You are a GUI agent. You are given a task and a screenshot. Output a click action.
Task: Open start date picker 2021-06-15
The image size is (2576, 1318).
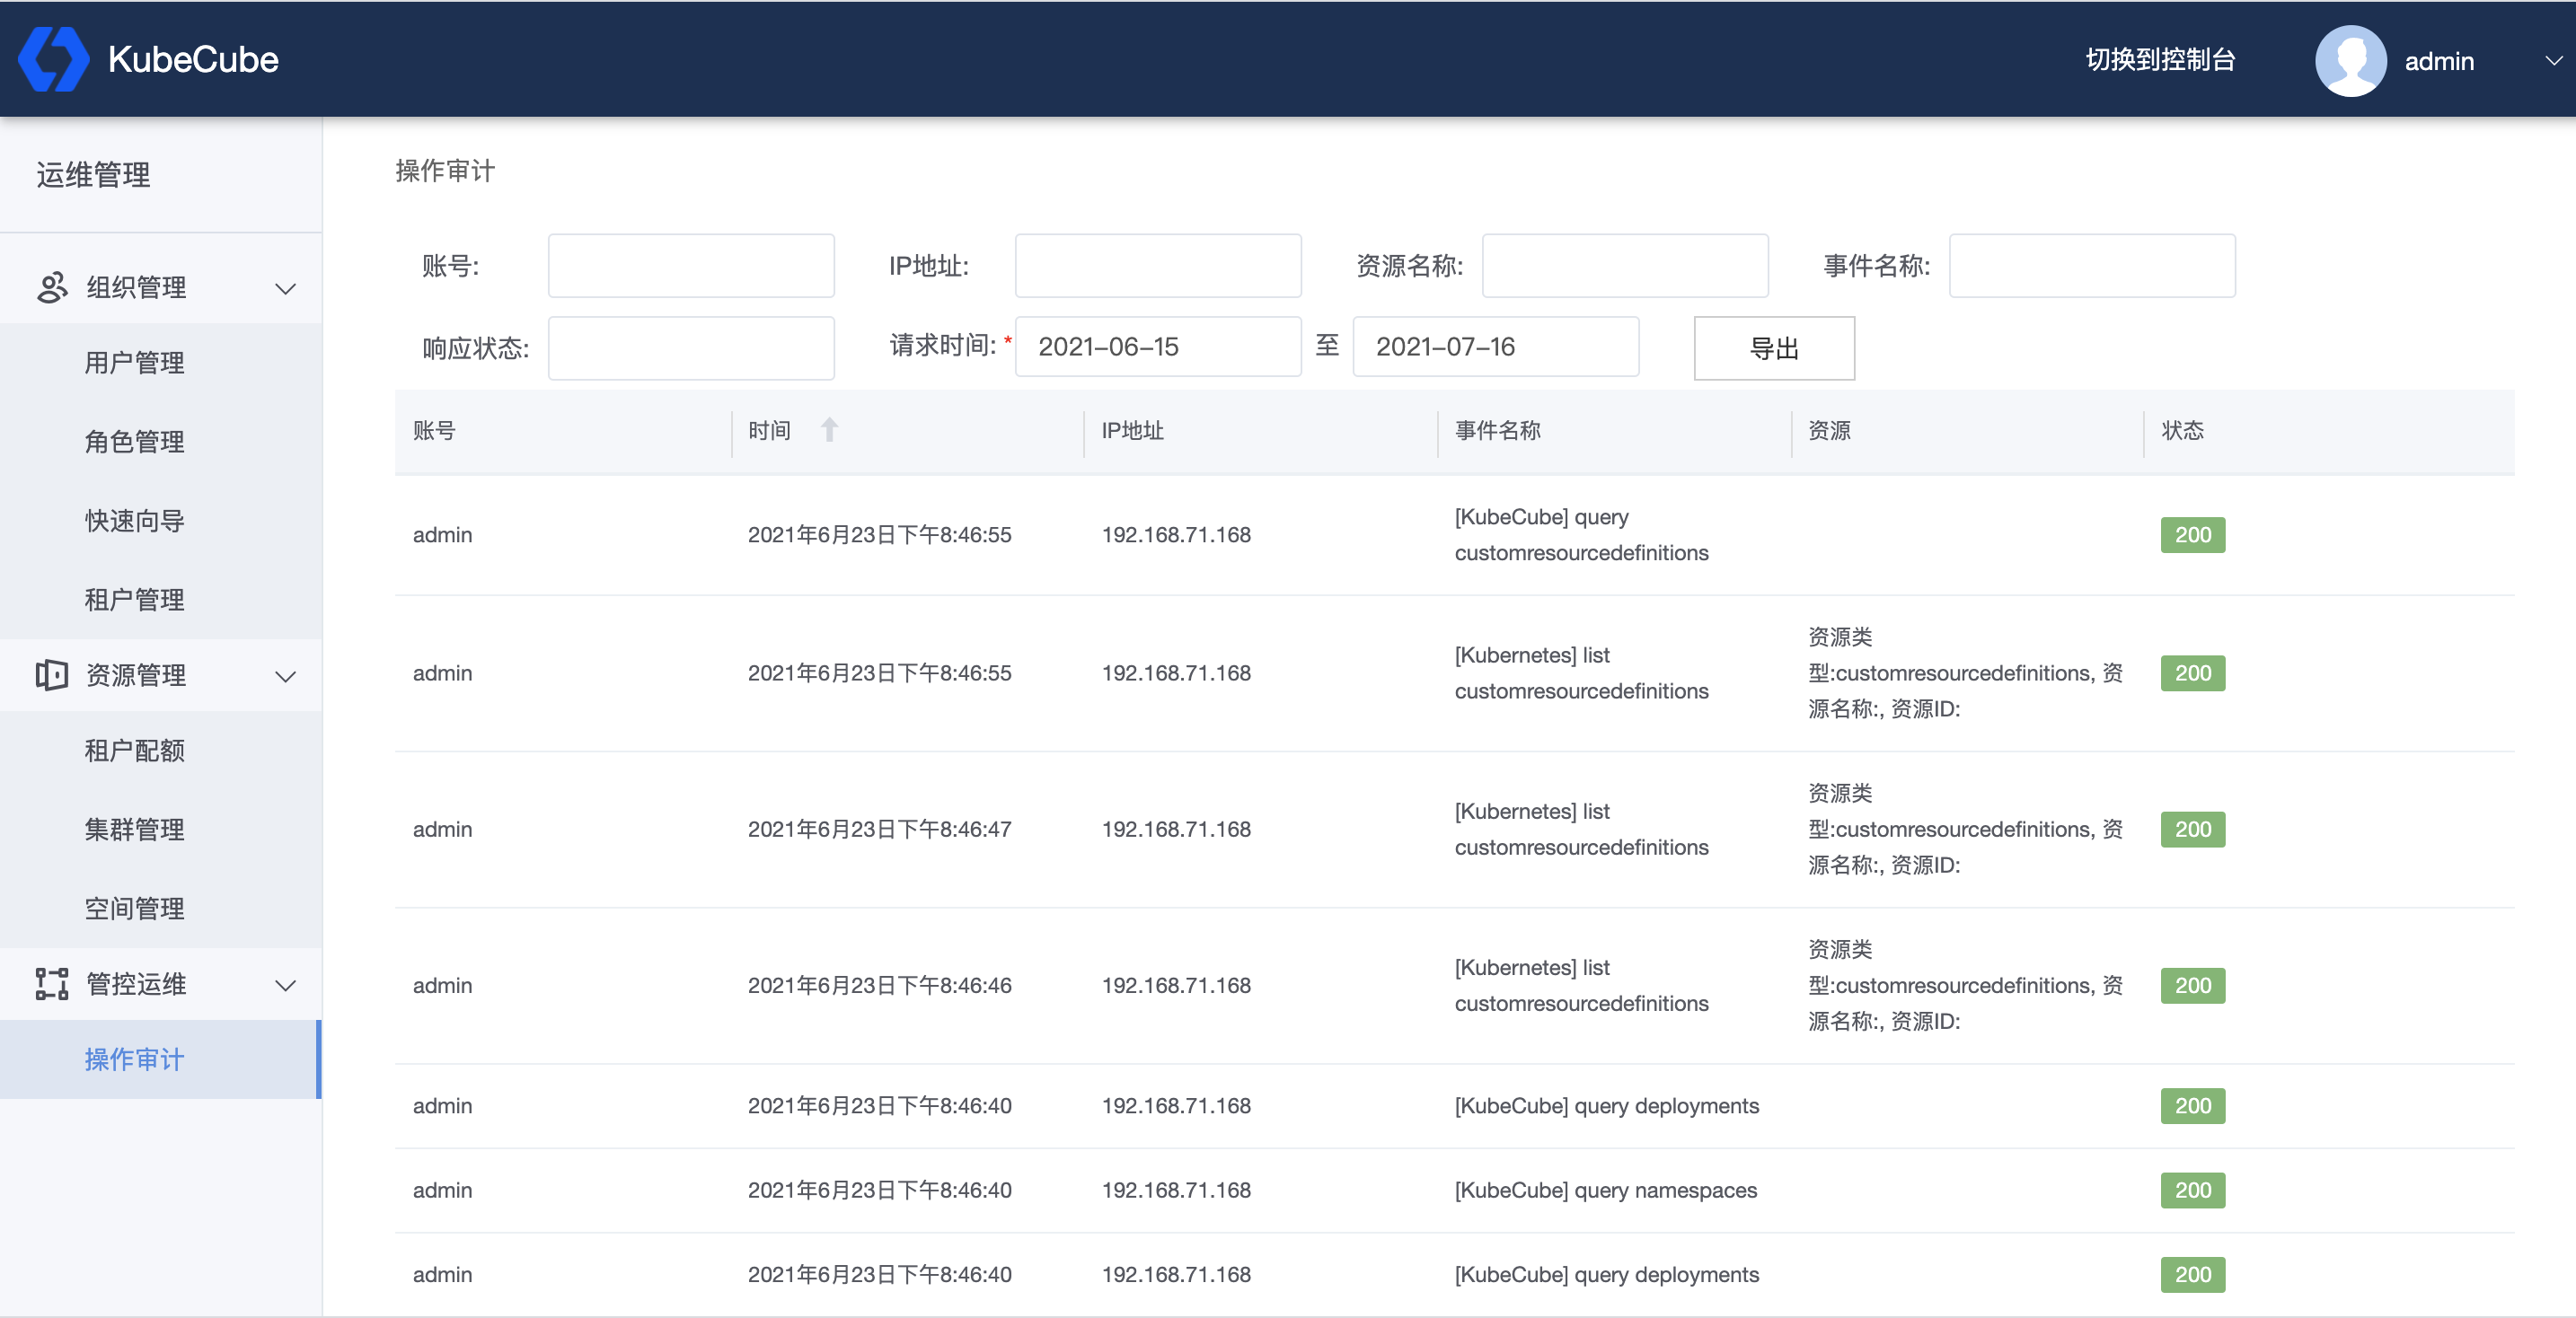tap(1158, 347)
